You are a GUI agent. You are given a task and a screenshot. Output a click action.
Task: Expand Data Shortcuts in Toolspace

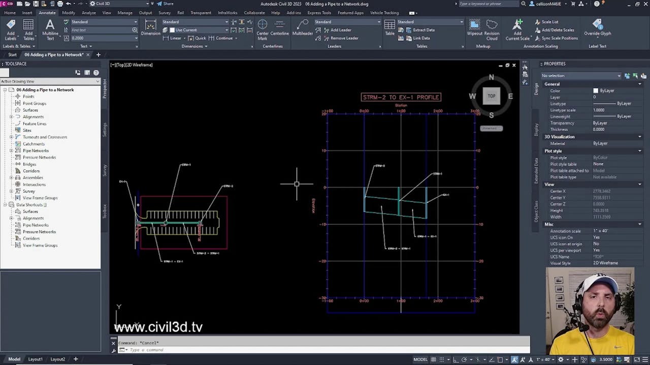[6, 204]
